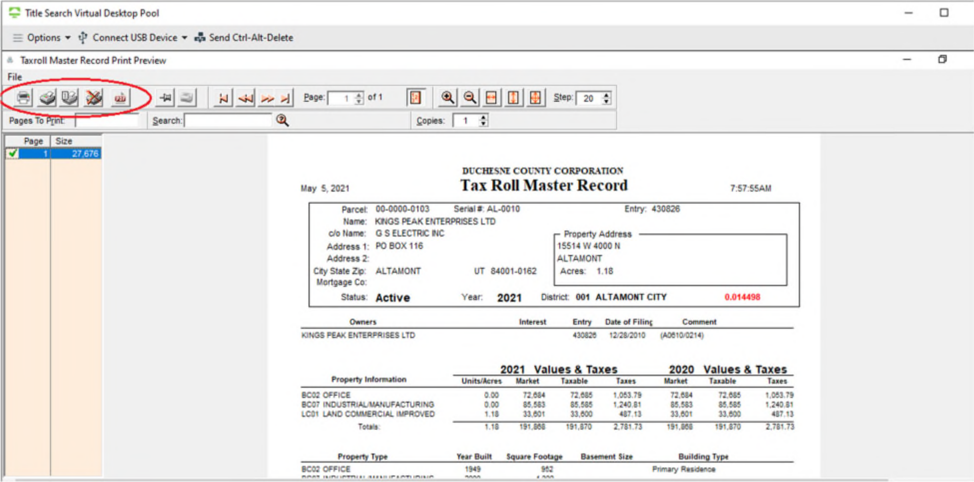974x482 pixels.
Task: Go to the next page
Action: coord(267,98)
